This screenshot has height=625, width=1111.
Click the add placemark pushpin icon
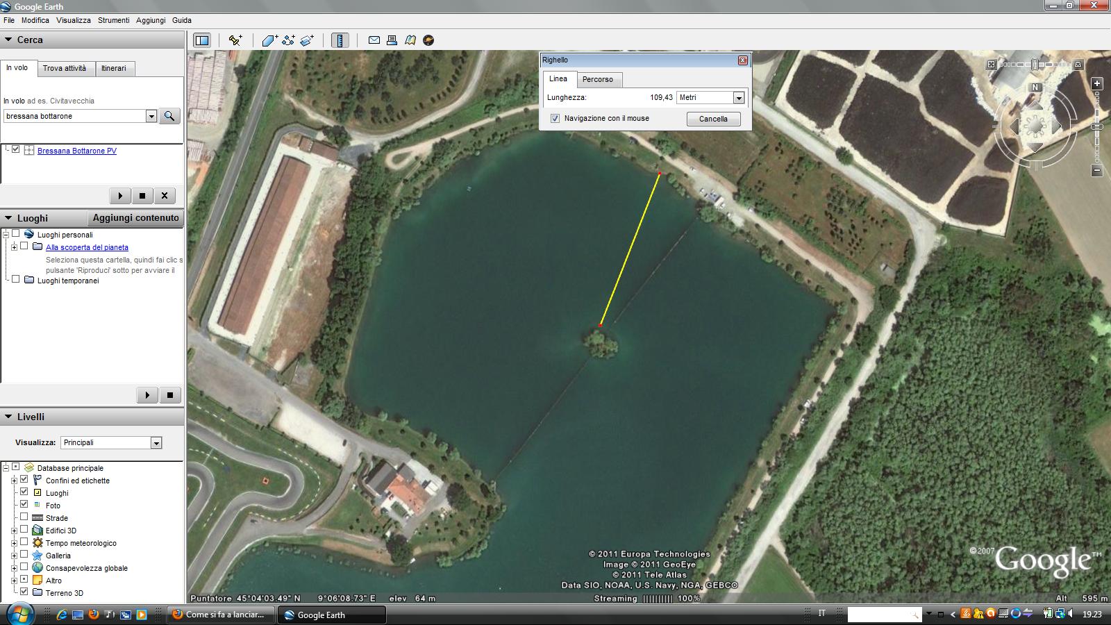click(x=235, y=40)
